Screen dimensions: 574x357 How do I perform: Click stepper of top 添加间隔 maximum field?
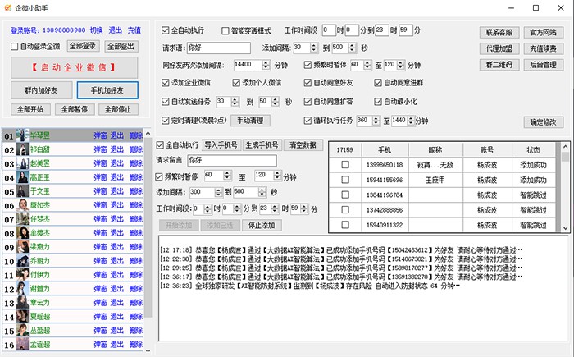pyautogui.click(x=352, y=48)
